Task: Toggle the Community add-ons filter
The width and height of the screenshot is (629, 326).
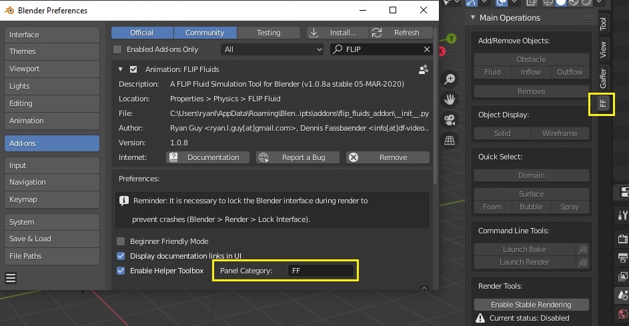Action: pos(205,33)
